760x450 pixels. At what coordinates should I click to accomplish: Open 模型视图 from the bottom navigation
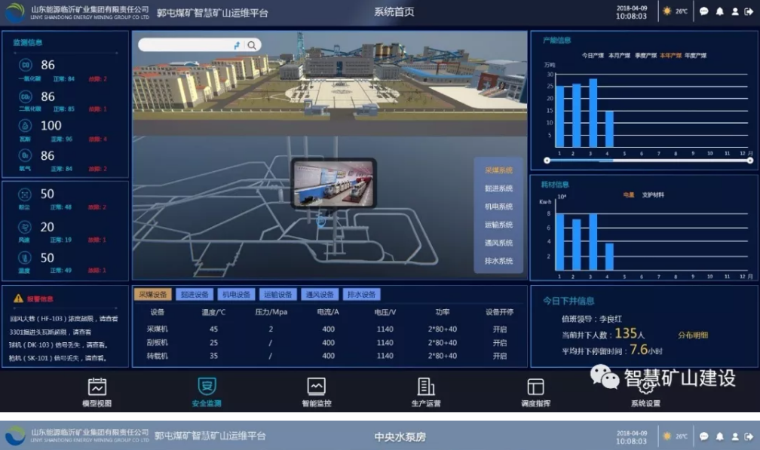(x=97, y=387)
